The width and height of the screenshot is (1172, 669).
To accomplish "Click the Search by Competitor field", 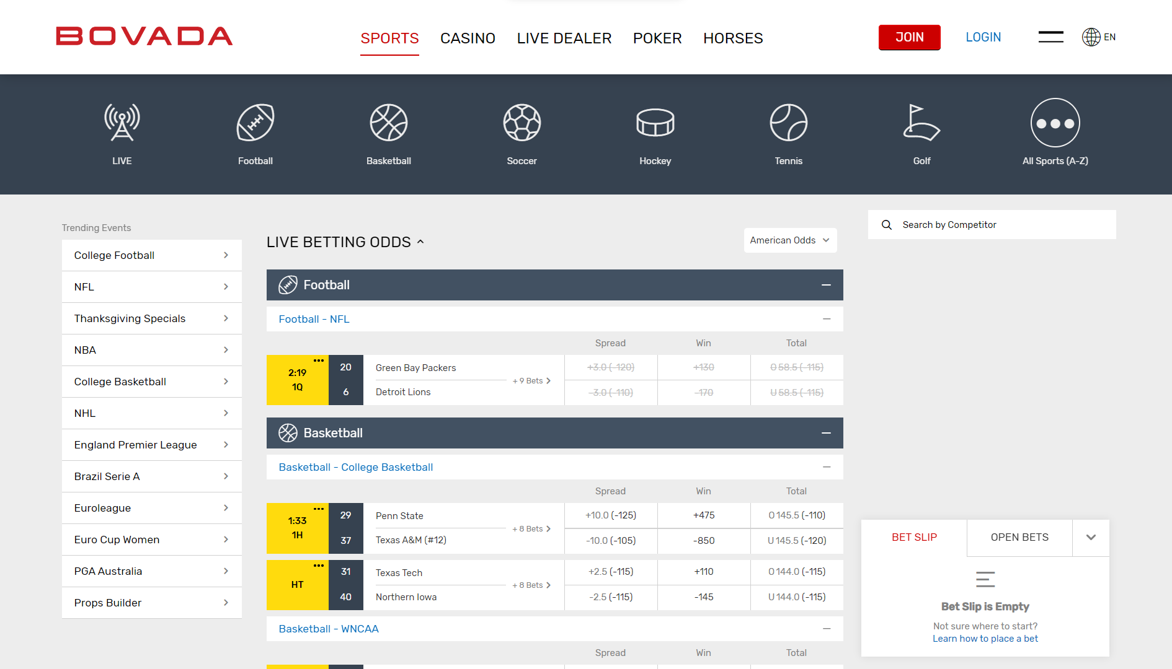I will (x=992, y=224).
